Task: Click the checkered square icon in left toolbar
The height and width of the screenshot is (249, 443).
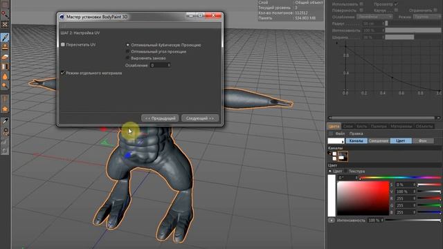Action: [x=5, y=24]
